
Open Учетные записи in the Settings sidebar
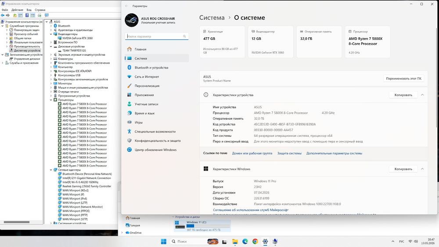(157, 104)
